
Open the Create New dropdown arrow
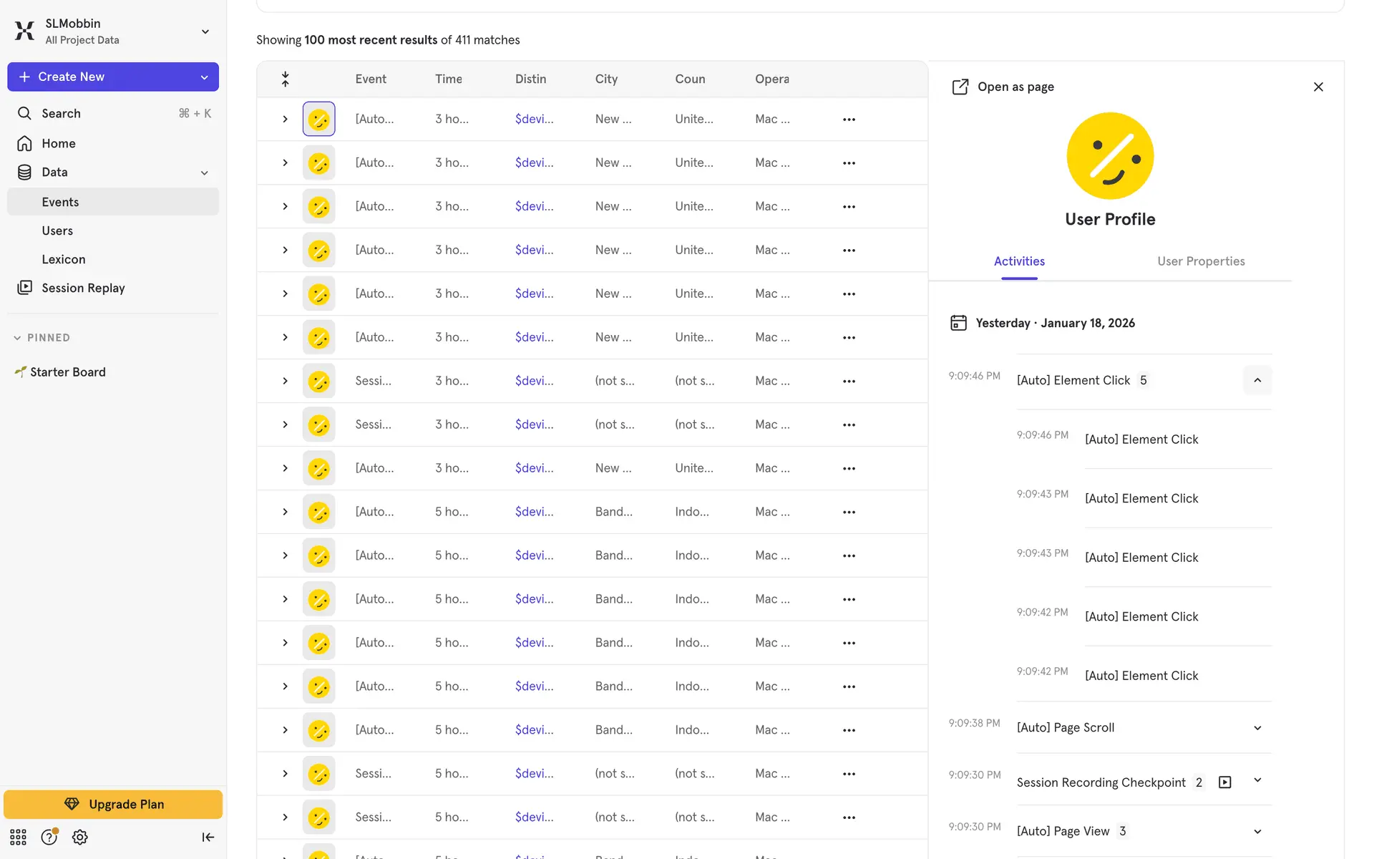pos(205,77)
